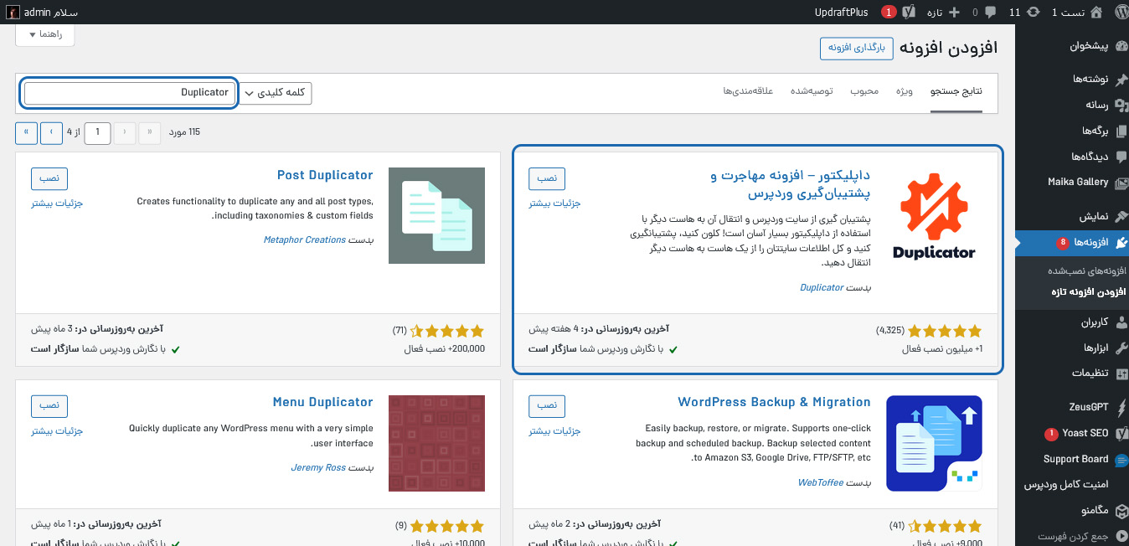Open the Menu Duplicator plugin thumbnail
The height and width of the screenshot is (546, 1129).
pos(436,443)
